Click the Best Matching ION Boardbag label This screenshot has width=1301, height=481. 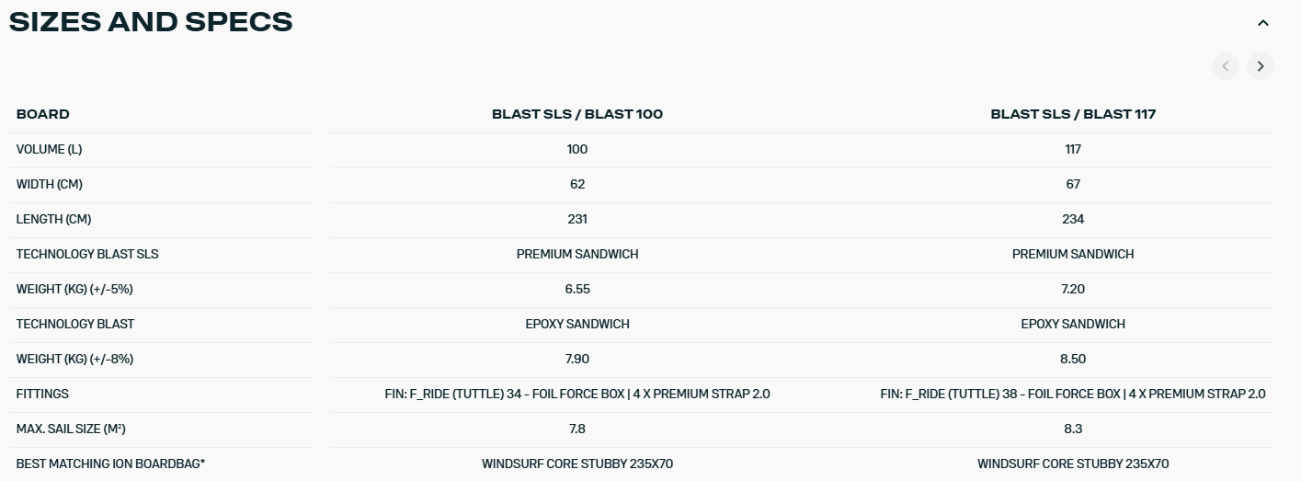point(110,464)
